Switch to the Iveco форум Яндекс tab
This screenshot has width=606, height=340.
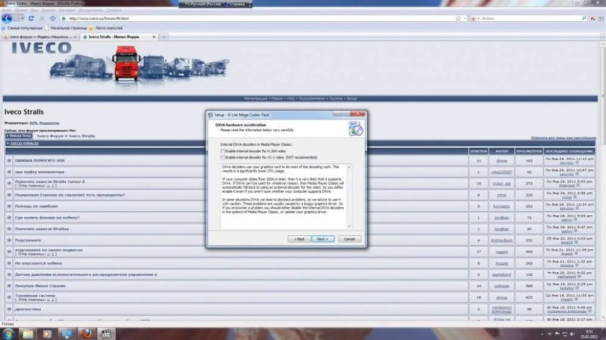click(x=40, y=37)
